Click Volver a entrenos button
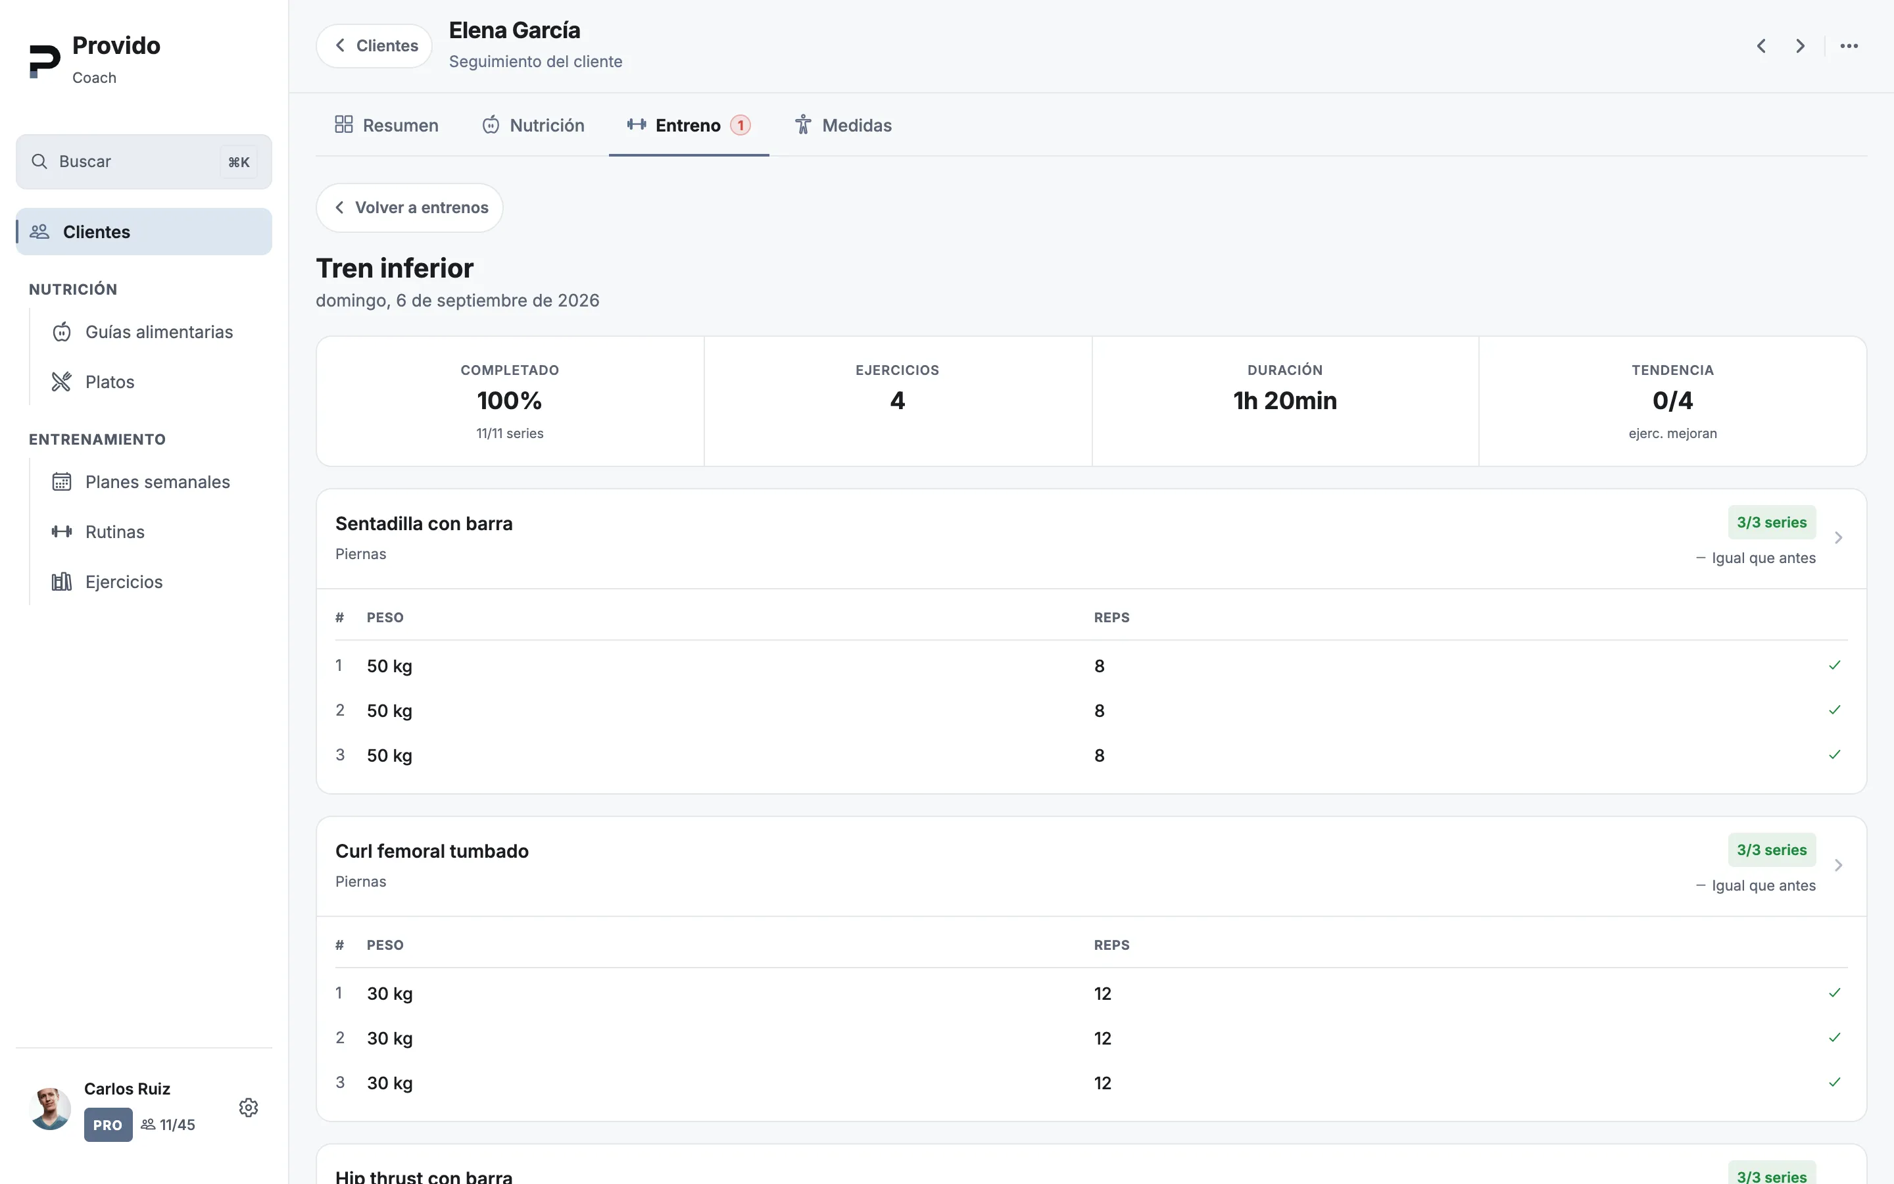Viewport: 1894px width, 1184px height. (x=409, y=207)
